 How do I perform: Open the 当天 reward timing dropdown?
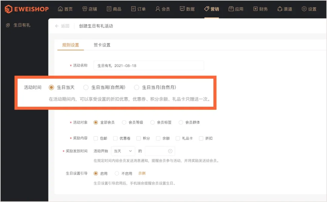click(123, 151)
